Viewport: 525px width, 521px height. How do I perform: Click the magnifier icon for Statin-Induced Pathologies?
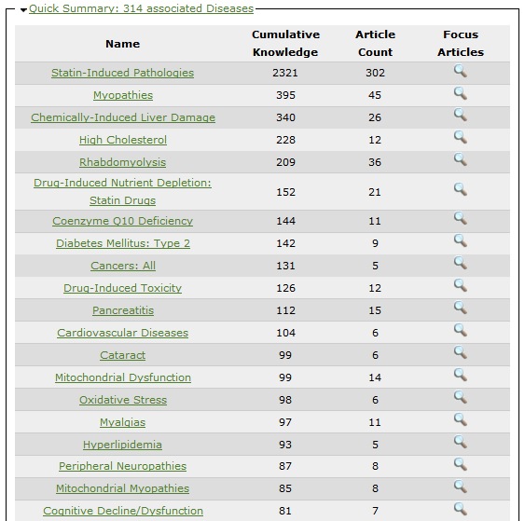pos(461,71)
